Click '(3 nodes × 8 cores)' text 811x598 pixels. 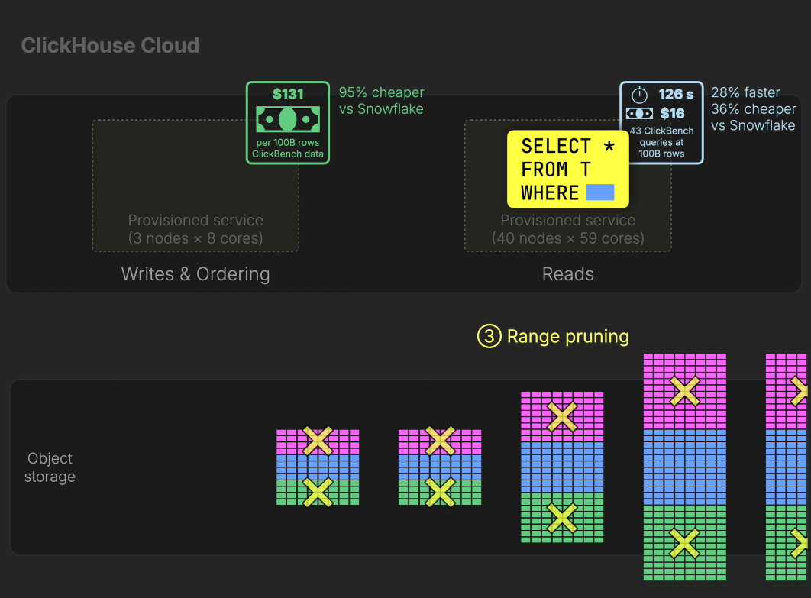[195, 238]
